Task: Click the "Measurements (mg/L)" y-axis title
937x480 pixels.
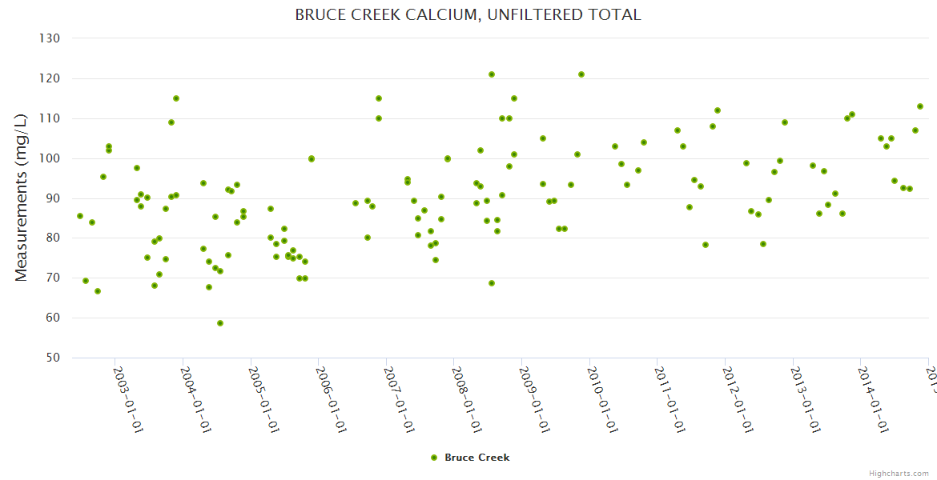Action: pos(22,197)
